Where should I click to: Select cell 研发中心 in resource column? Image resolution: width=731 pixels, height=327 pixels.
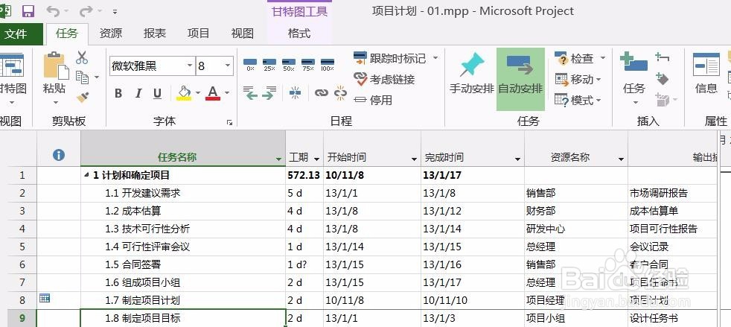tap(575, 229)
